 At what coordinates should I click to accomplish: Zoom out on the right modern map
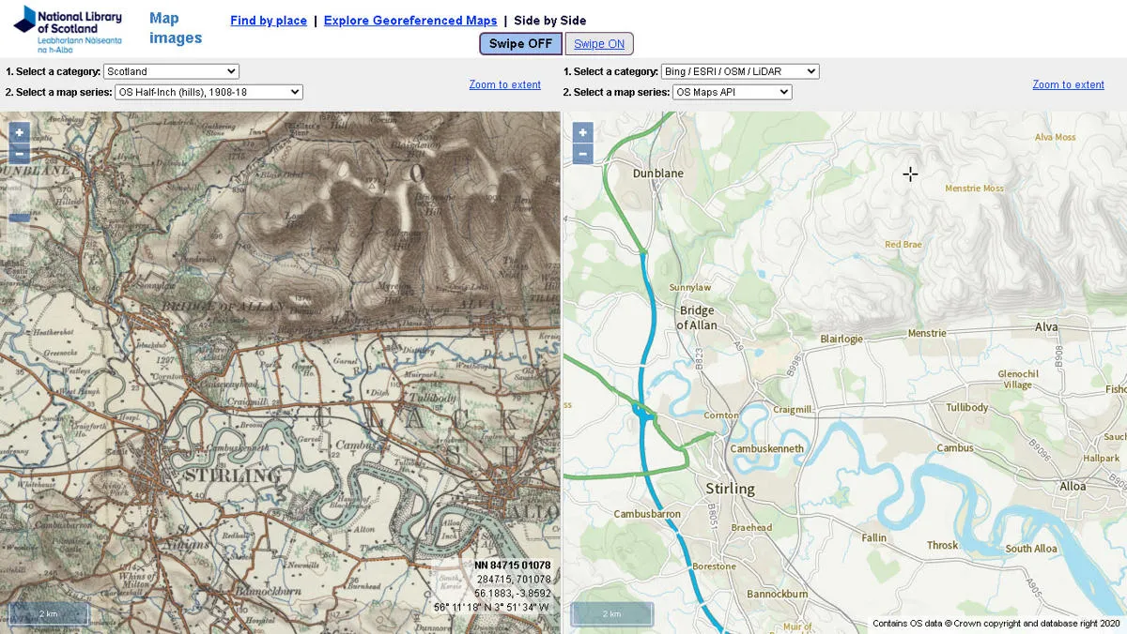tap(581, 153)
